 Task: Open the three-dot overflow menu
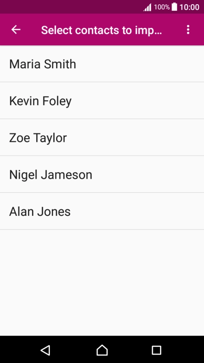(x=188, y=30)
